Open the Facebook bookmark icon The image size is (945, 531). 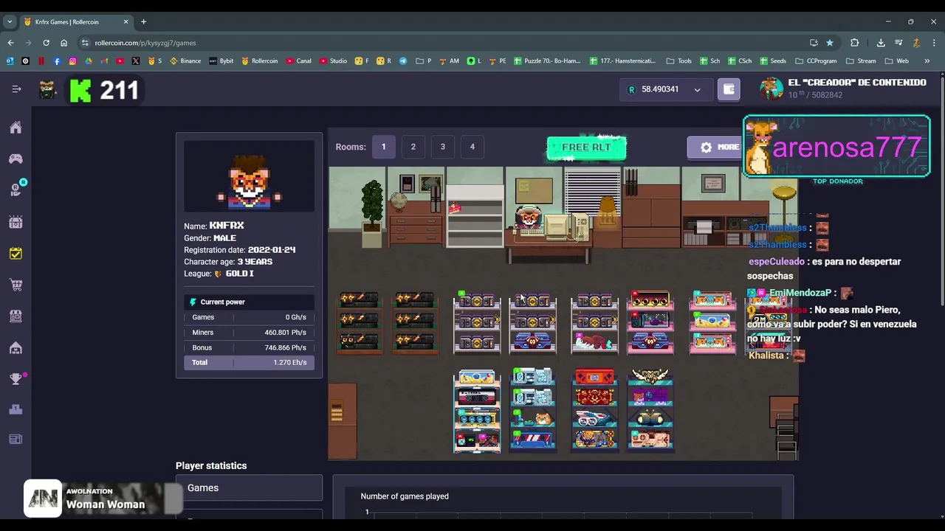tap(57, 61)
